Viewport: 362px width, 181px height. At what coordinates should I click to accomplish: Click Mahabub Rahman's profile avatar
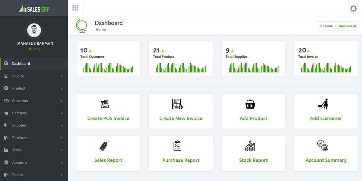34,30
